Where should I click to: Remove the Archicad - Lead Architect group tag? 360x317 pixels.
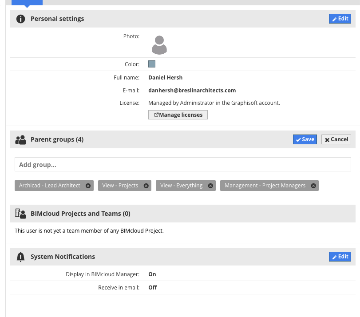88,186
